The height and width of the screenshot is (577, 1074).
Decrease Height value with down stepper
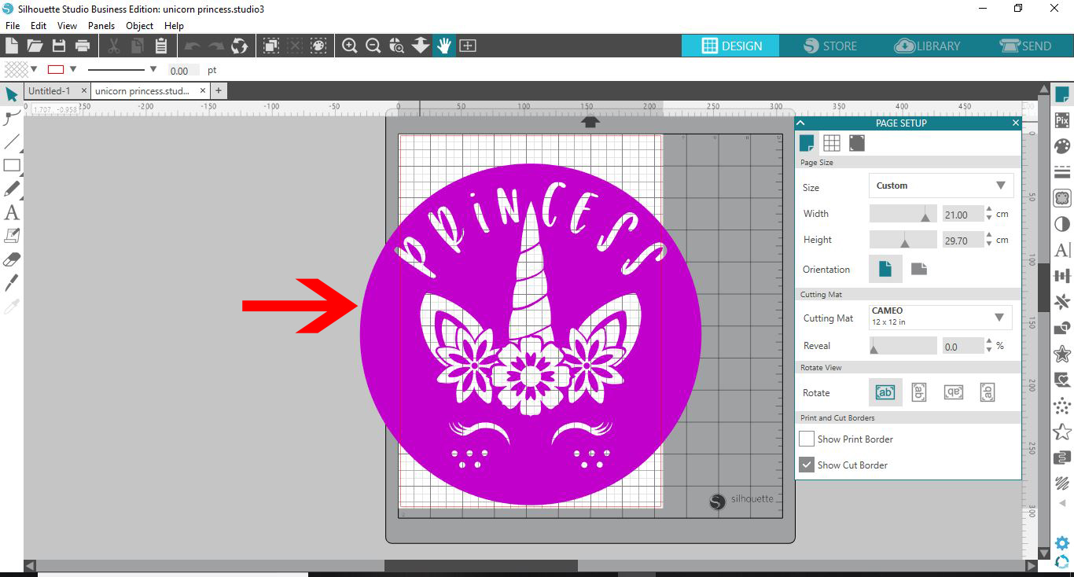(989, 244)
